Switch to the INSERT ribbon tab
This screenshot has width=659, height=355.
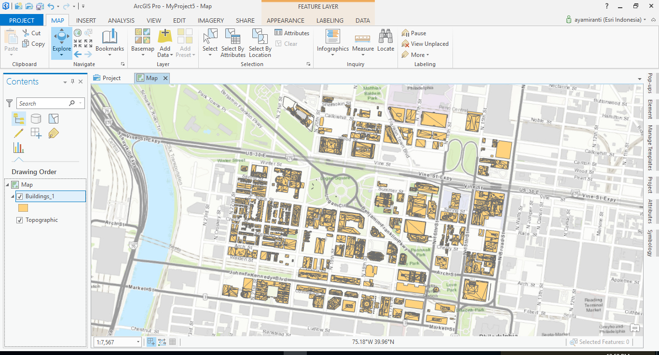tap(86, 20)
